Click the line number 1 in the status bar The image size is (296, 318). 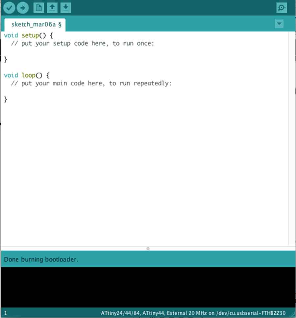pos(6,313)
